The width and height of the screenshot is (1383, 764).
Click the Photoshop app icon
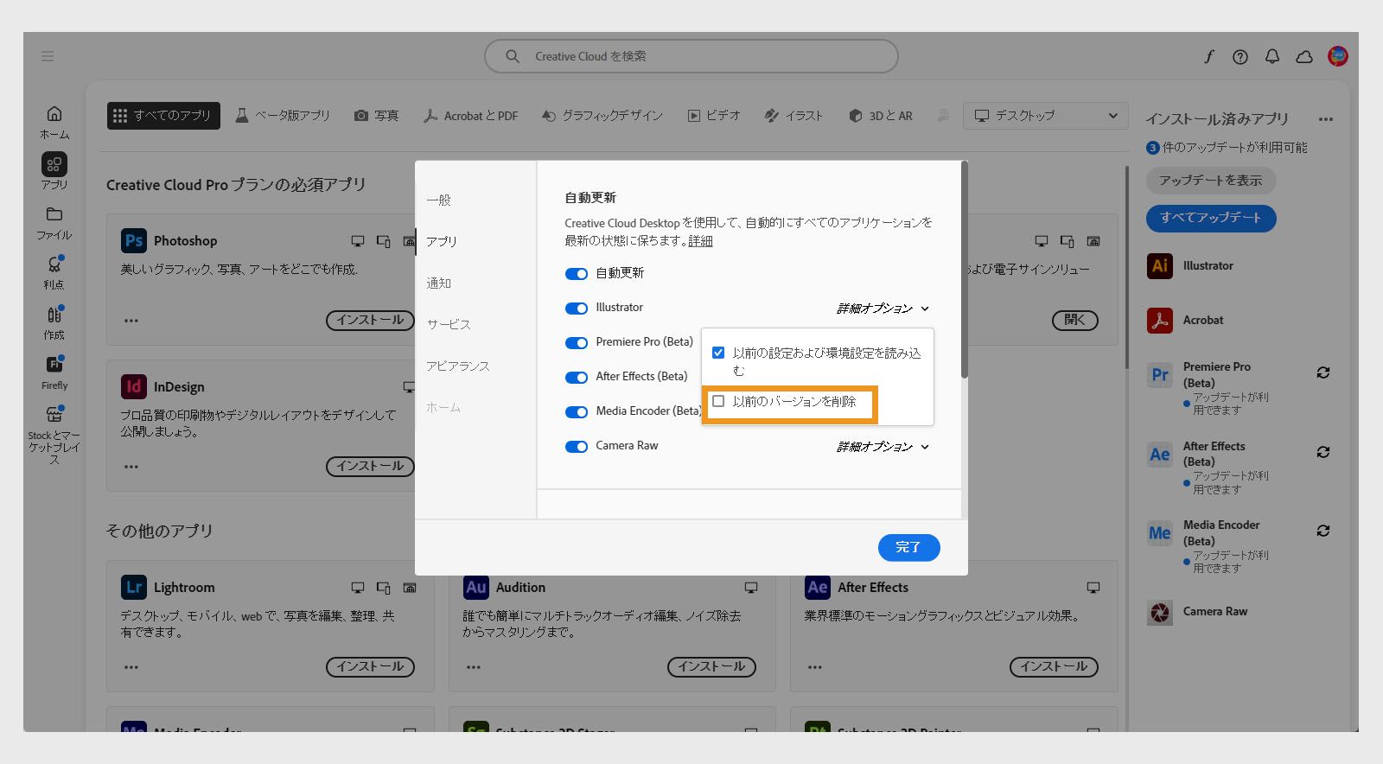click(134, 241)
